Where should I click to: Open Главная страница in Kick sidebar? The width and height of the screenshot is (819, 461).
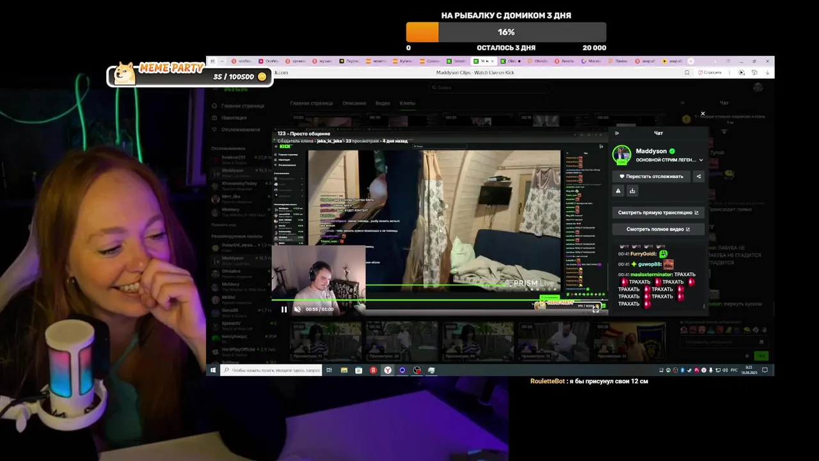pyautogui.click(x=237, y=106)
